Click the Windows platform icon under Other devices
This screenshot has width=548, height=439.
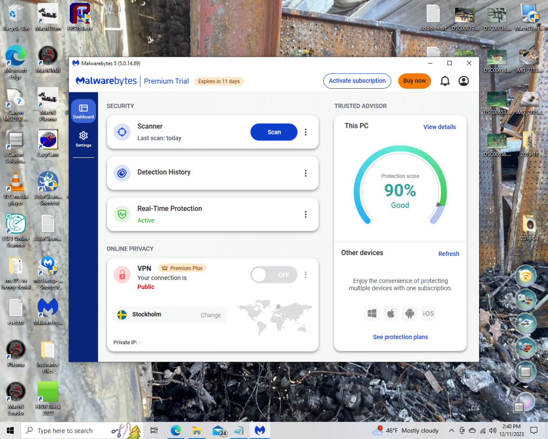[x=372, y=314]
